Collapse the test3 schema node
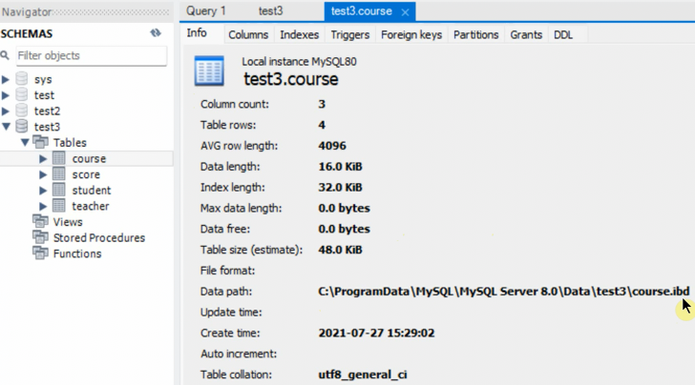The height and width of the screenshot is (385, 695). (x=7, y=126)
